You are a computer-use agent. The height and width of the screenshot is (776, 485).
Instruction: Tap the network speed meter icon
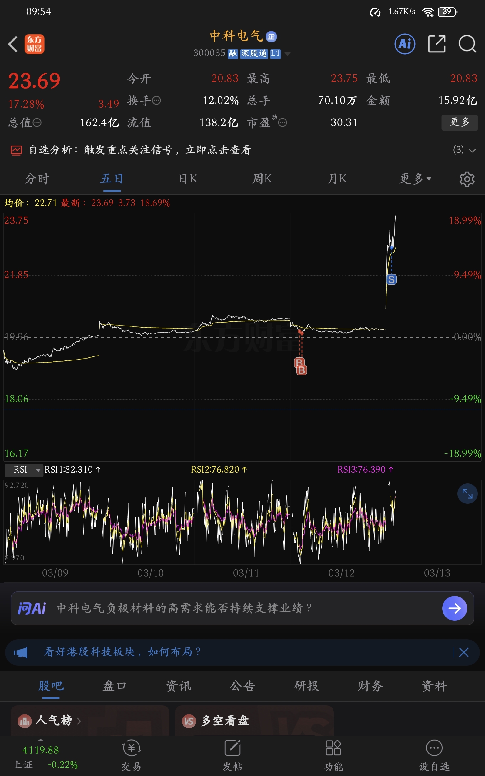click(375, 12)
